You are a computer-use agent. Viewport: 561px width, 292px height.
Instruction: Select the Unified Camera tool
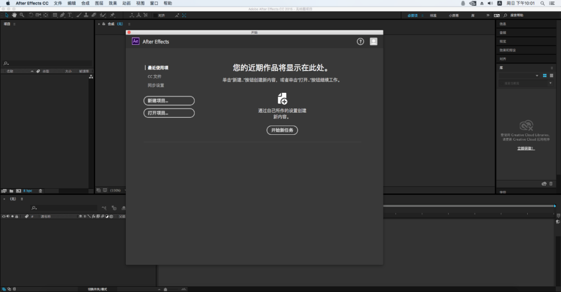point(38,15)
